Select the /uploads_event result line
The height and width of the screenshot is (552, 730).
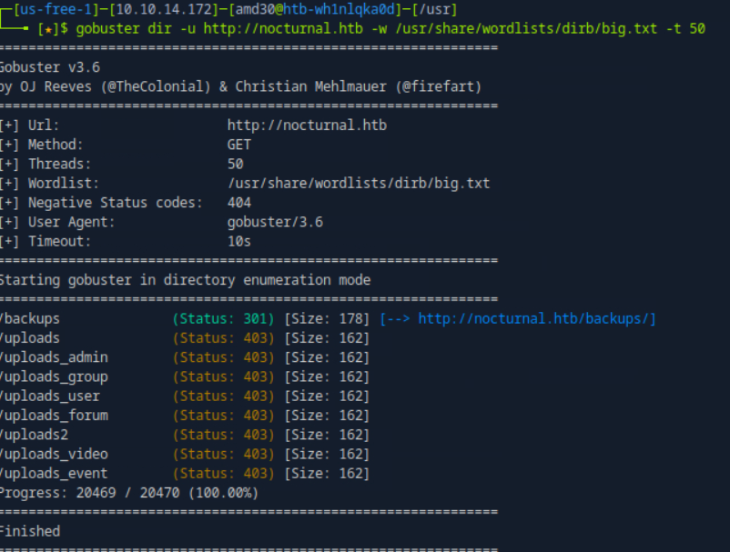(x=54, y=473)
